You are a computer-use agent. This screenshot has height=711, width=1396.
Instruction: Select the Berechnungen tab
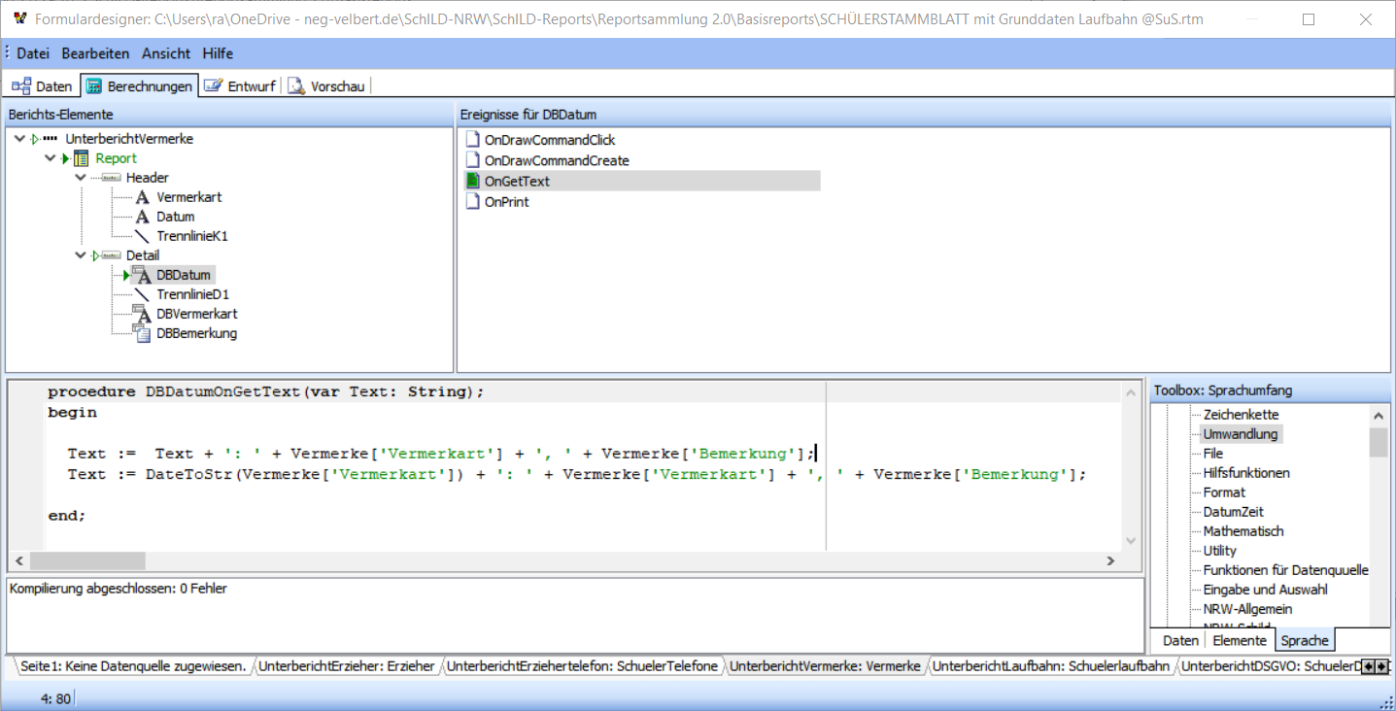[139, 86]
